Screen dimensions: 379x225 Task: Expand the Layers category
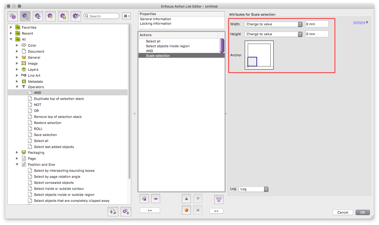[x=17, y=69]
